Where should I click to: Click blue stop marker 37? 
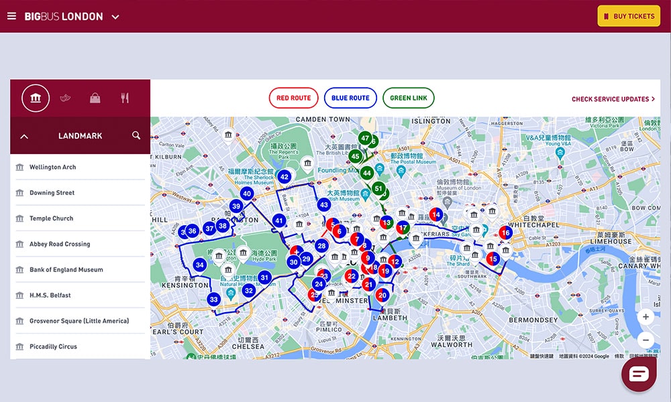[209, 228]
